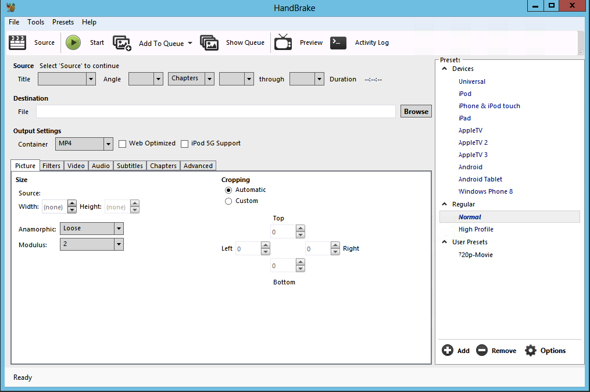Click the minus icon to remove preset

[482, 350]
